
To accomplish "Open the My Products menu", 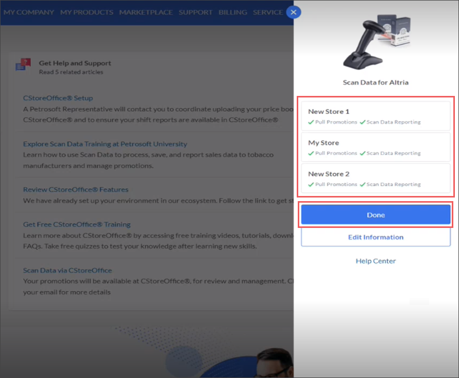I will pyautogui.click(x=87, y=12).
